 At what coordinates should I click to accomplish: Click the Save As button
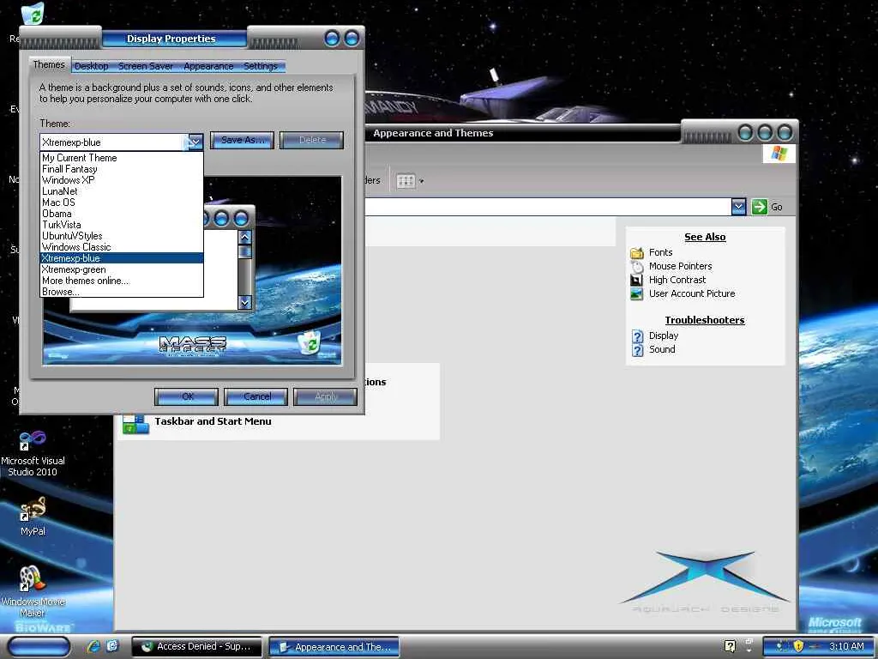click(242, 140)
